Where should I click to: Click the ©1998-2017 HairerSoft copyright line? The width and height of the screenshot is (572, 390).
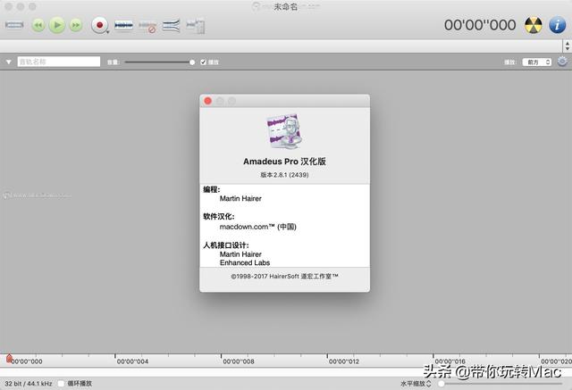pos(284,277)
